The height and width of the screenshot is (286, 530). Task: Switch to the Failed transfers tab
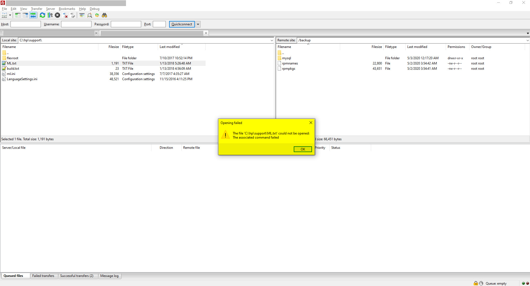pyautogui.click(x=43, y=276)
